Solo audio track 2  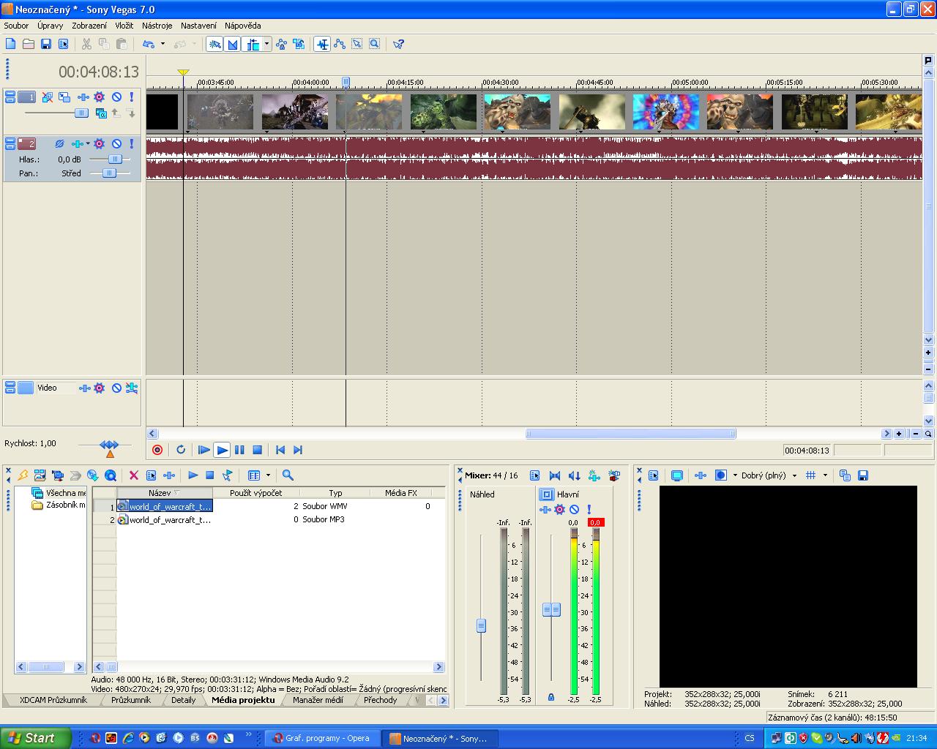click(132, 144)
